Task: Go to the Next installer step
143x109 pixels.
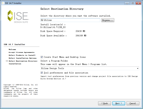Action: click(119, 103)
